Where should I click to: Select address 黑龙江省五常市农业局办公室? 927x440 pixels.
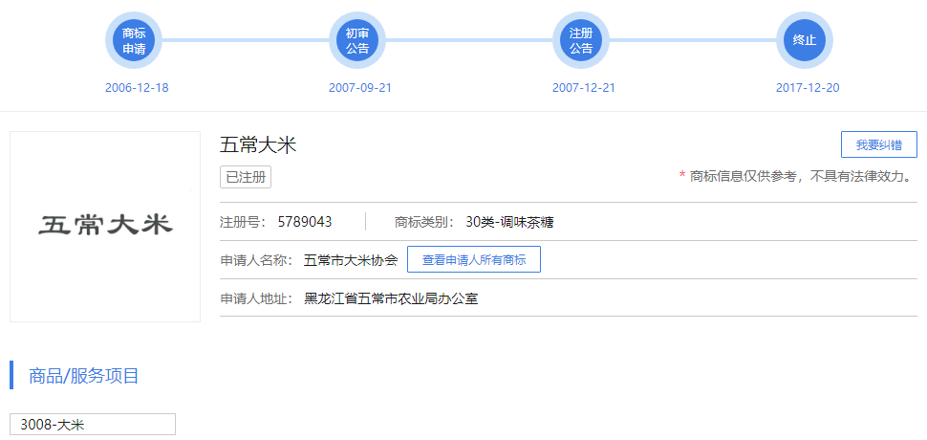[391, 298]
